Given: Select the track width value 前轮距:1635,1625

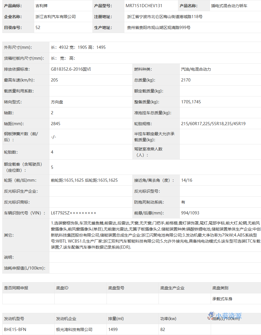Looking at the screenshot, I should (x=67, y=180).
